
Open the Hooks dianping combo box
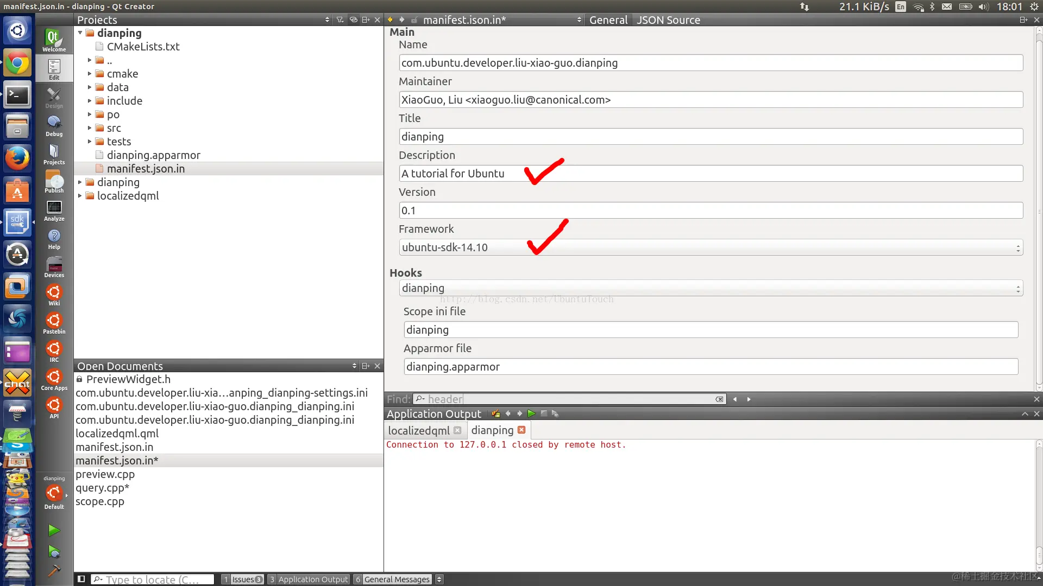tap(711, 288)
